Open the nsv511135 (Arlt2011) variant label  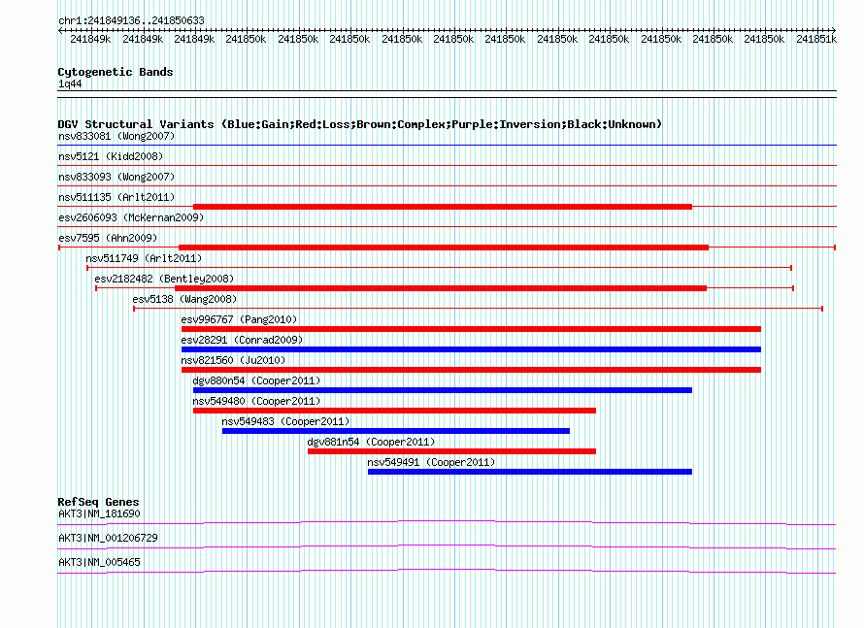tap(116, 197)
